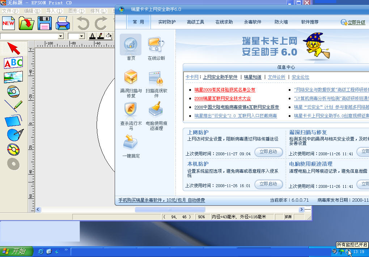Choose the line drawing pencil tool

pos(13,106)
